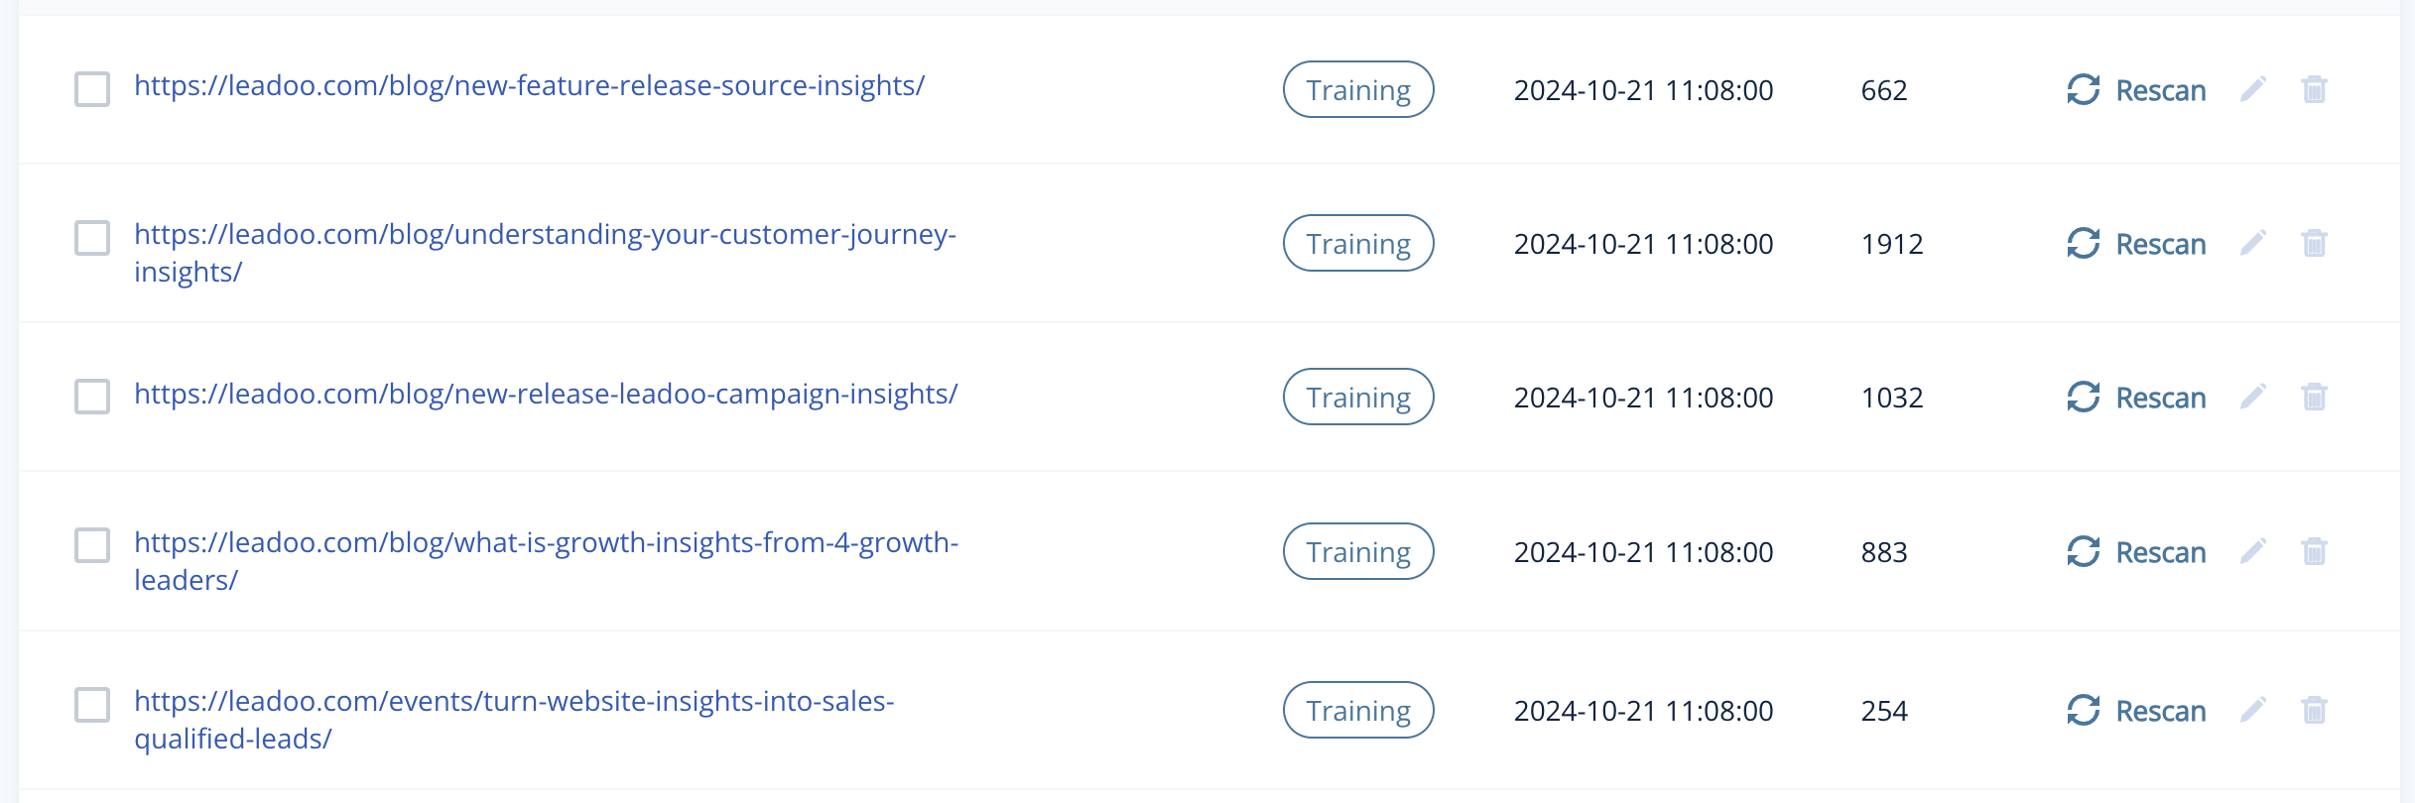2415x803 pixels.
Task: Click the Training badge for the campaign-insights row
Action: coord(1357,397)
